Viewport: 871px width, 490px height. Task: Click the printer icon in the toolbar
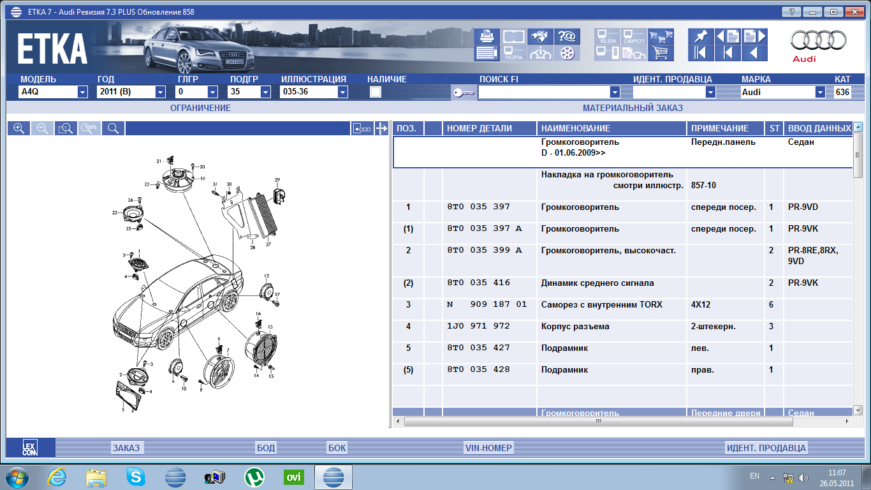coord(487,36)
